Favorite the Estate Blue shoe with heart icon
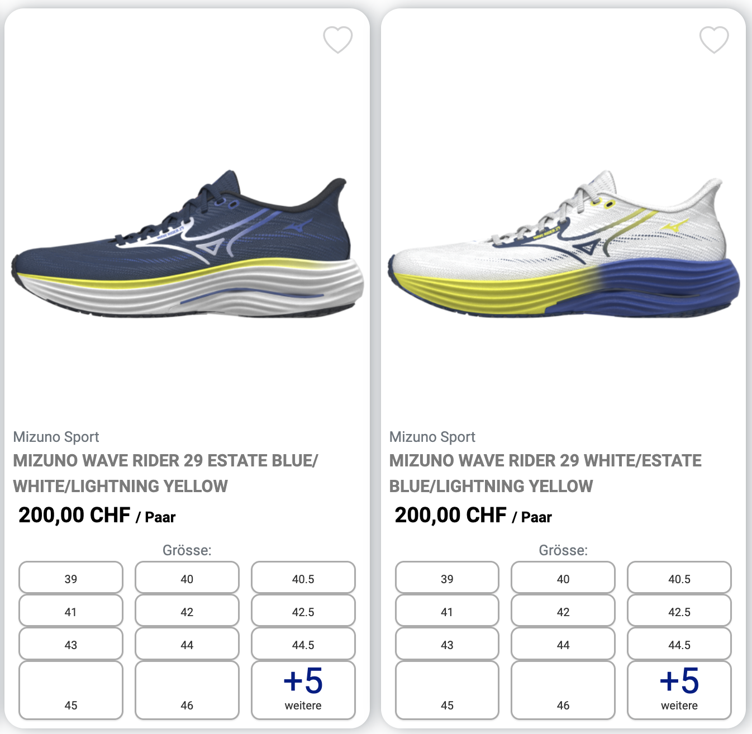752x734 pixels. tap(338, 40)
